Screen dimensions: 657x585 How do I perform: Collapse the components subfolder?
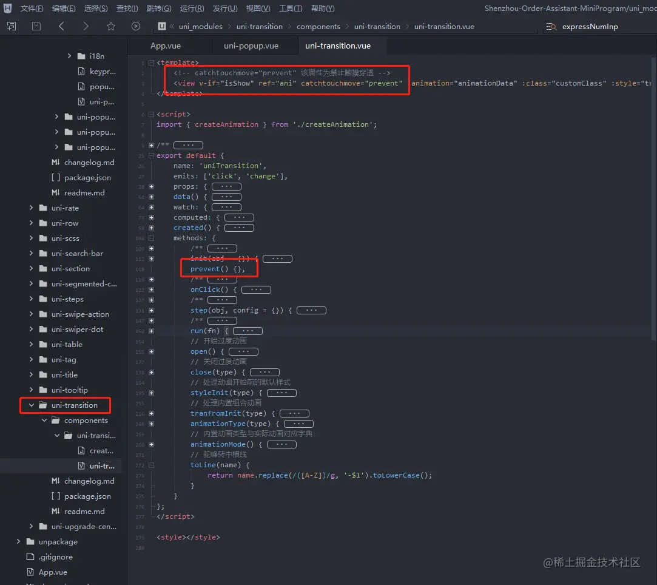coord(44,420)
